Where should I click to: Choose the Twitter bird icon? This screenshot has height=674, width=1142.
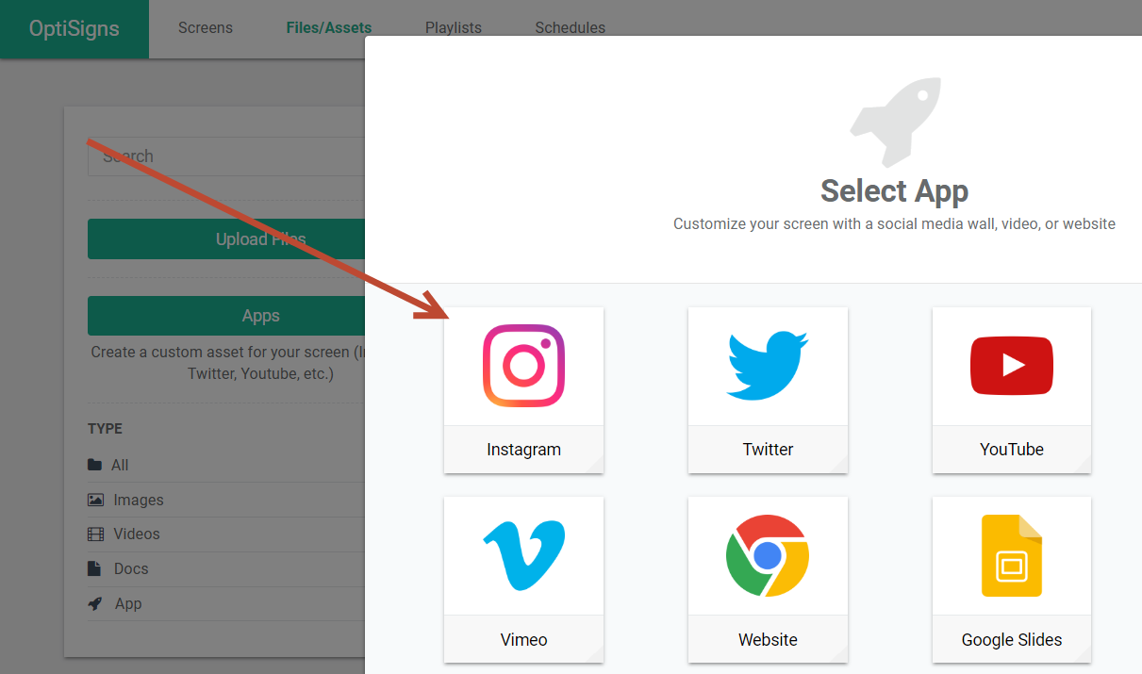coord(768,366)
